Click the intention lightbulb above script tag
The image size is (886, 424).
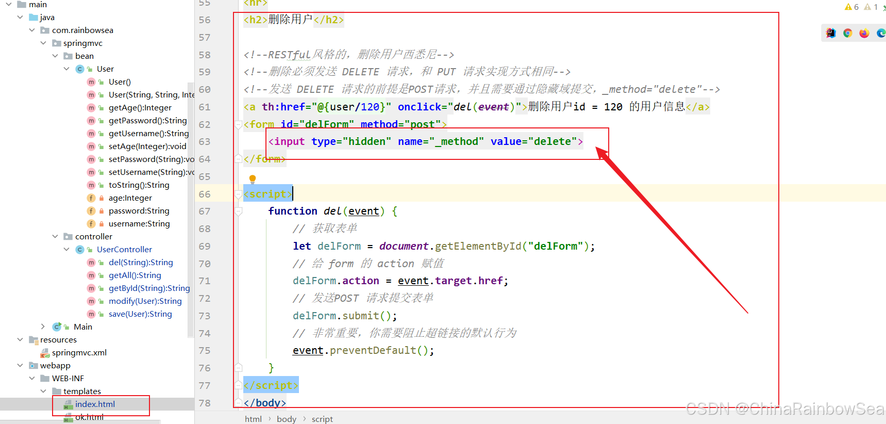[x=253, y=179]
